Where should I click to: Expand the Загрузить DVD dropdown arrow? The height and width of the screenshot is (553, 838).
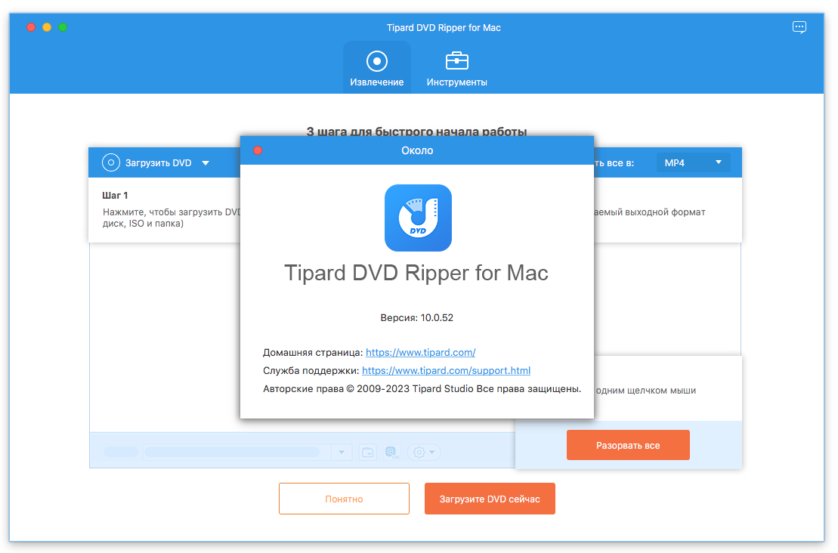(206, 163)
